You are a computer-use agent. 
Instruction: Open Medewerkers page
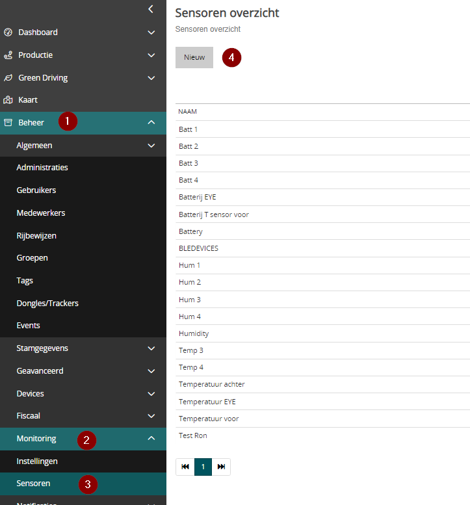tap(83, 213)
